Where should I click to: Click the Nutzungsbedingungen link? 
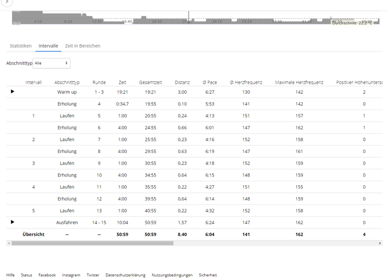(x=172, y=275)
